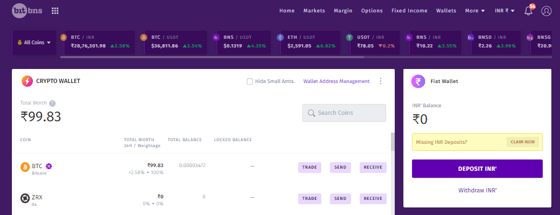Click TRADE in the BTC row

click(309, 167)
